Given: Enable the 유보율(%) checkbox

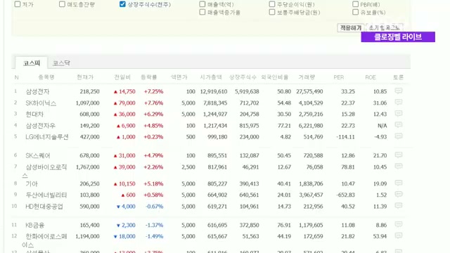Looking at the screenshot, I should point(355,12).
